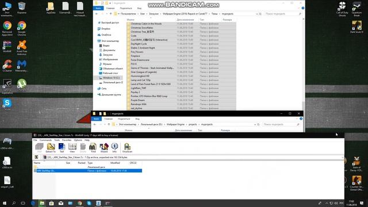The image size is (368, 207).
Task: Refresh the lower Explorer window
Action: point(258,124)
